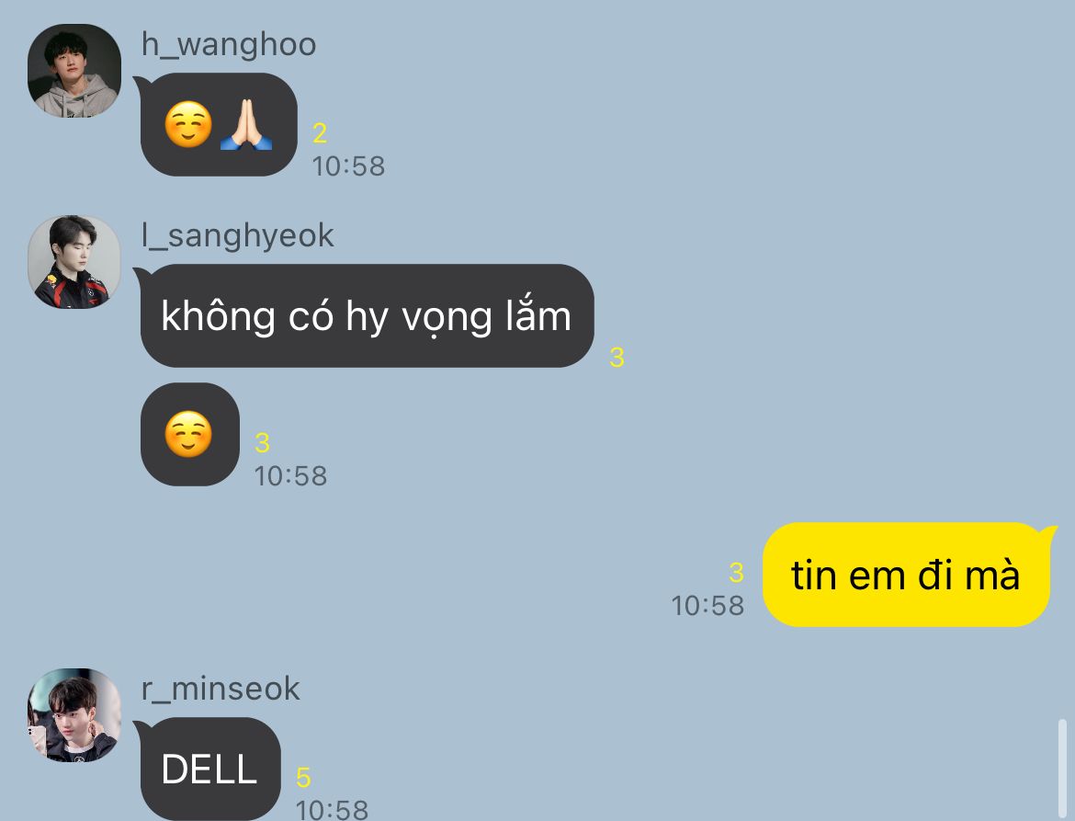
Task: Tap unread count 5 beside DELL message
Action: [303, 777]
